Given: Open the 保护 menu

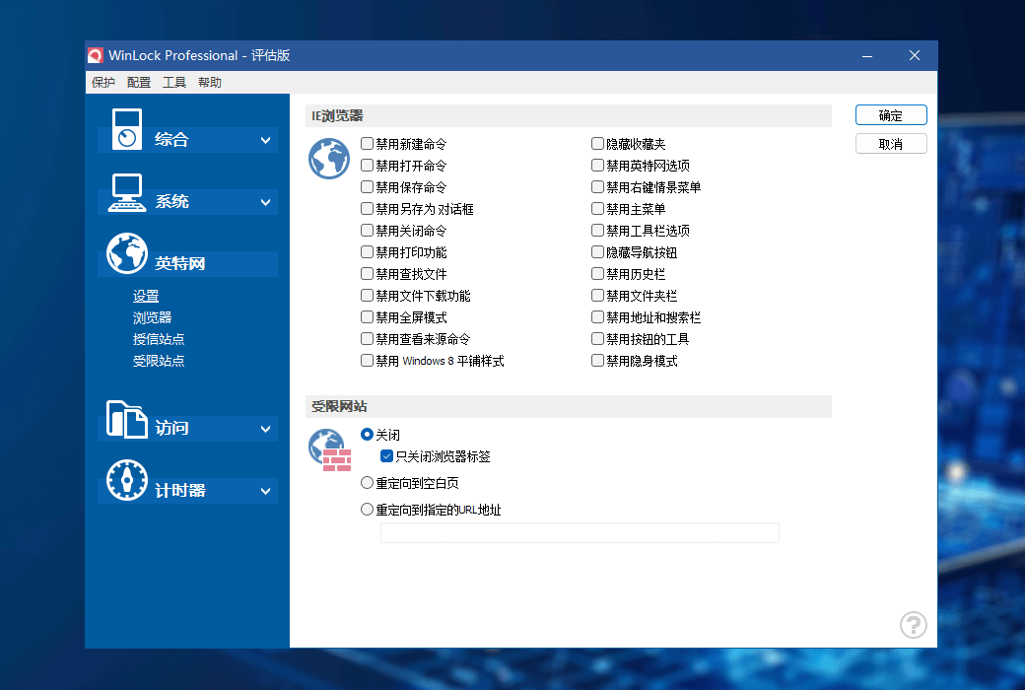Looking at the screenshot, I should [103, 83].
